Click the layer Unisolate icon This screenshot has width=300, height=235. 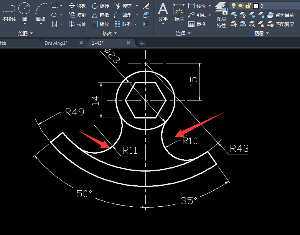click(243, 24)
